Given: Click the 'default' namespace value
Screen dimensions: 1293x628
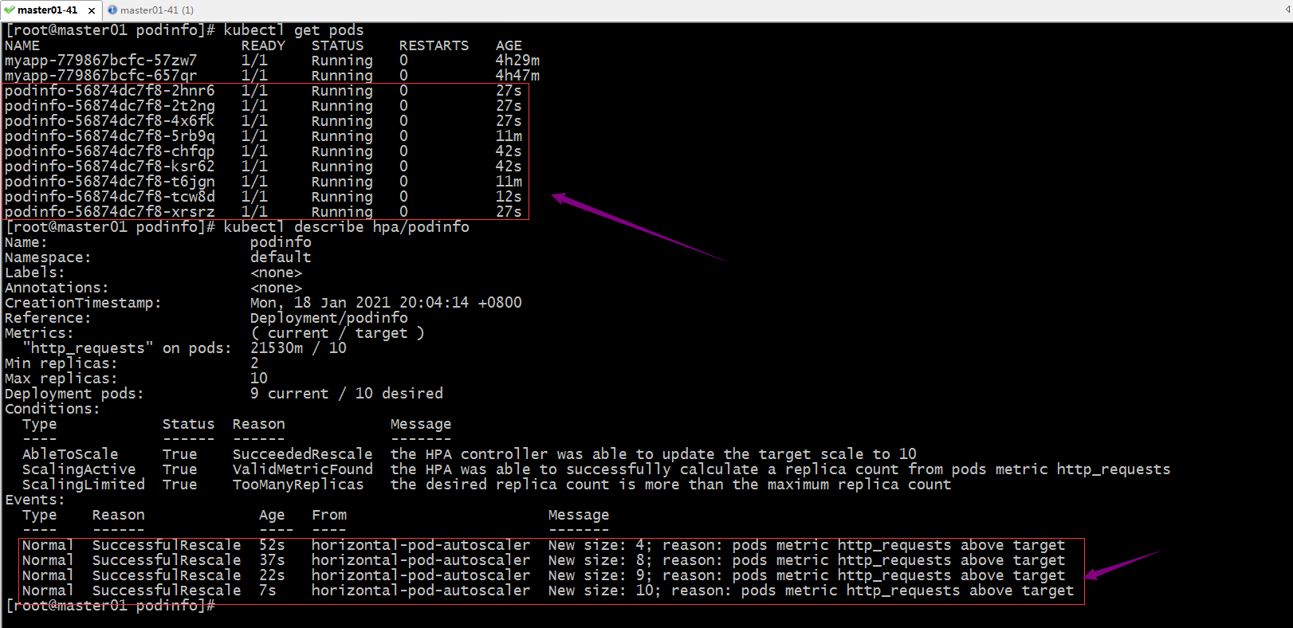Looking at the screenshot, I should click(x=281, y=257).
